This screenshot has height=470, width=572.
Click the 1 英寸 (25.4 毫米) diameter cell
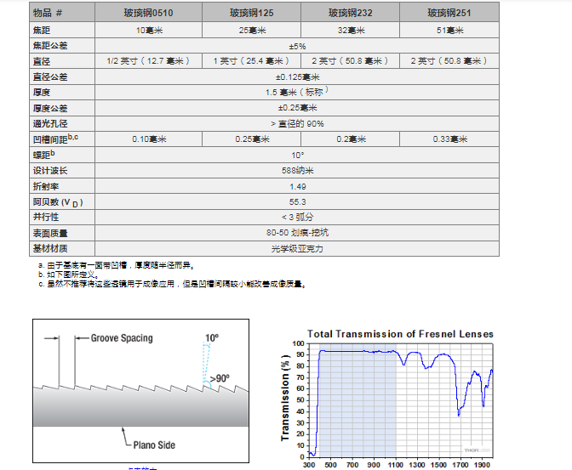[246, 61]
